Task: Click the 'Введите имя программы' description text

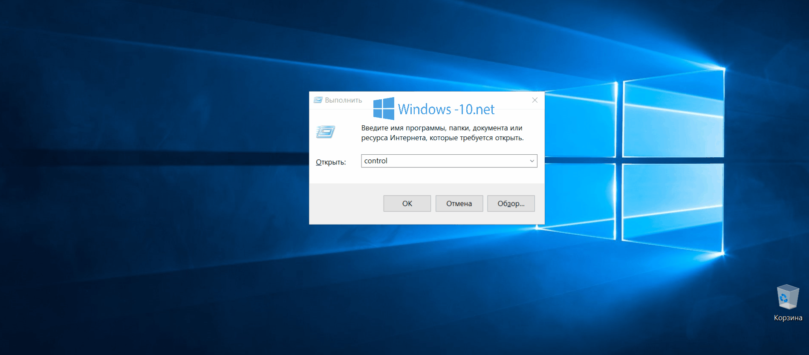Action: click(x=442, y=133)
